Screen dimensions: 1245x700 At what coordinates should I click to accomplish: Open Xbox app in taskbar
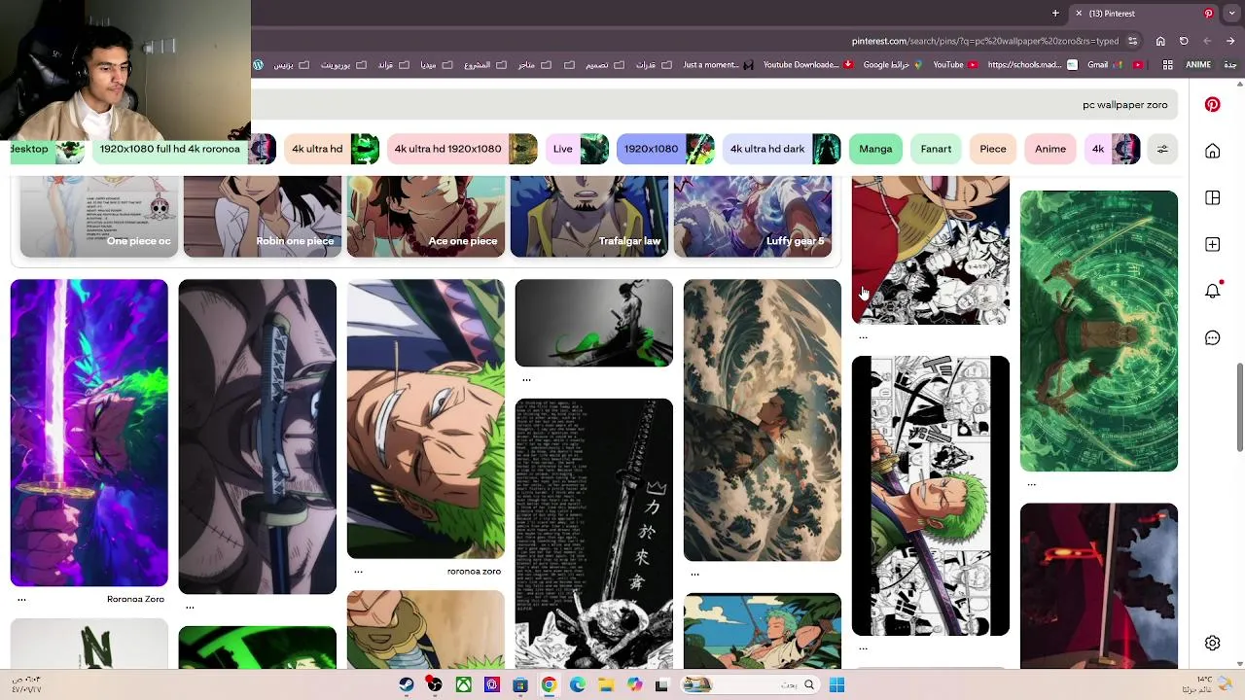(x=464, y=684)
